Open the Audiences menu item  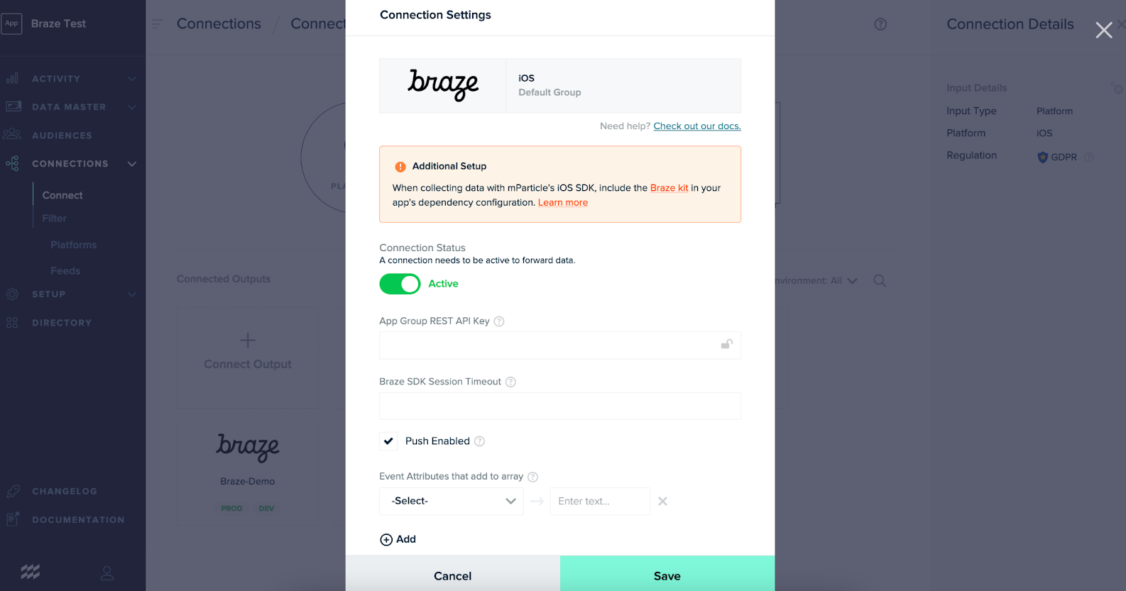62,136
